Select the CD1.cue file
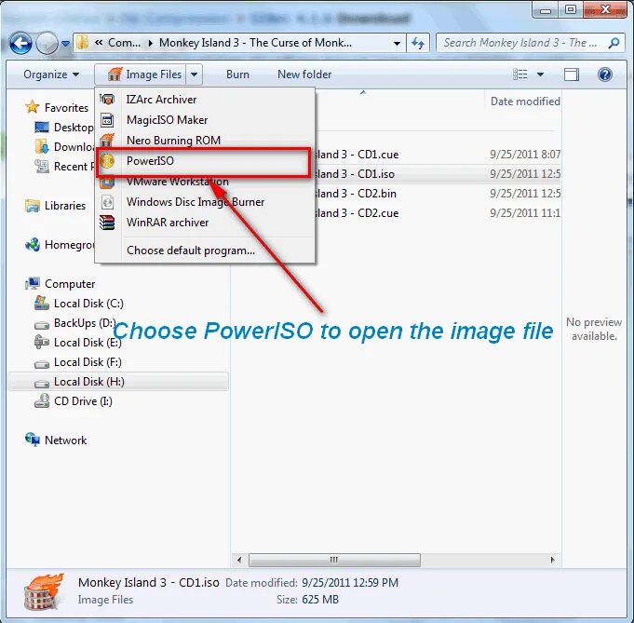 click(356, 155)
